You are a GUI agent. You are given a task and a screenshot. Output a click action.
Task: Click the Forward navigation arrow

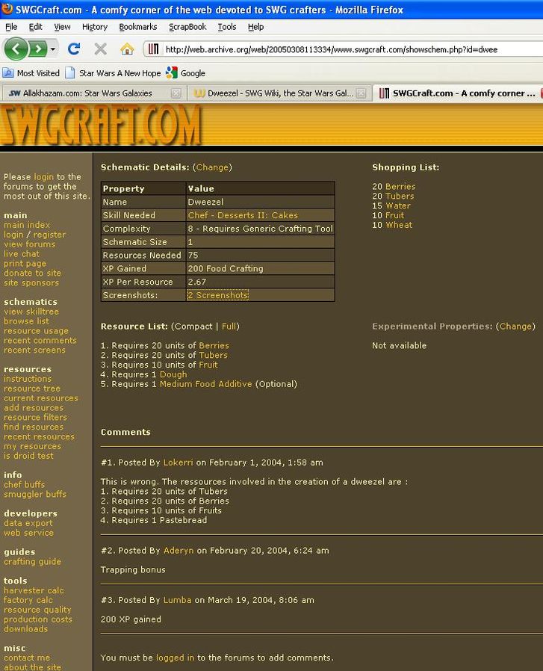37,49
